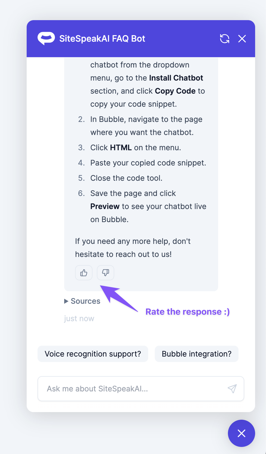Give the response a thumbs down

pos(106,273)
